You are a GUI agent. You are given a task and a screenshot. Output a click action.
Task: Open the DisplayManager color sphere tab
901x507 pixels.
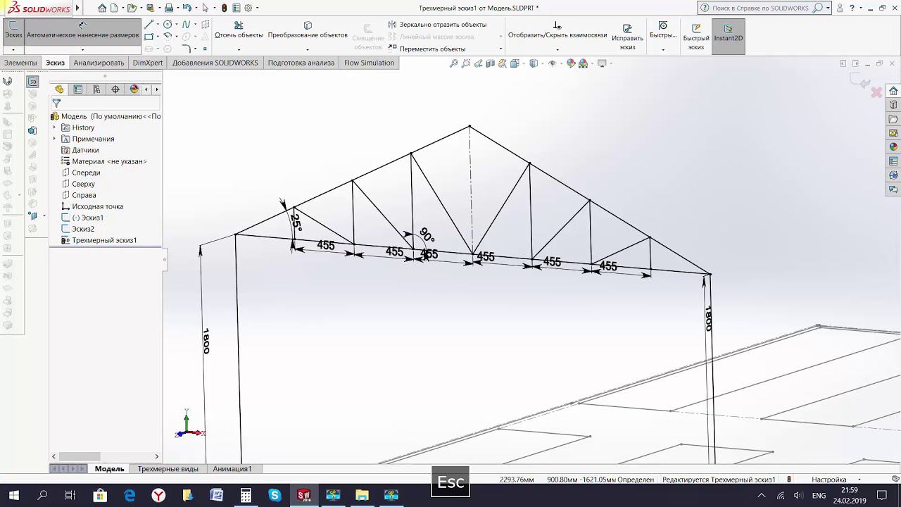(x=134, y=89)
